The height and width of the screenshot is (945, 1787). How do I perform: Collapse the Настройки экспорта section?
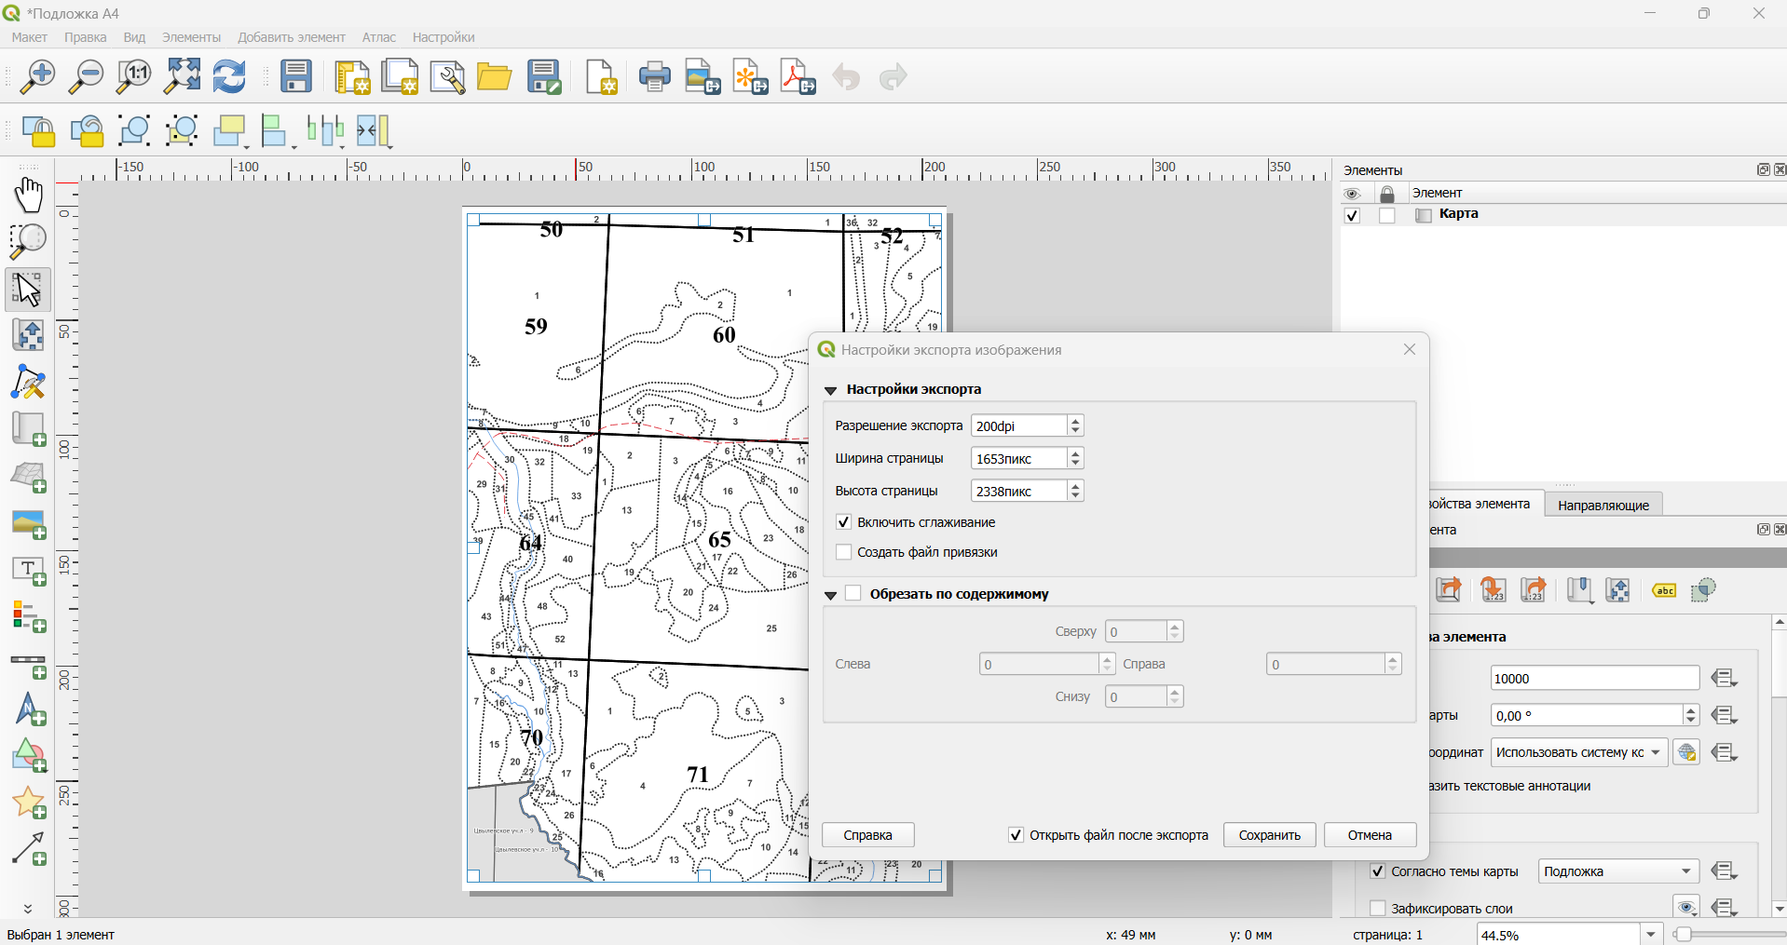(x=831, y=390)
